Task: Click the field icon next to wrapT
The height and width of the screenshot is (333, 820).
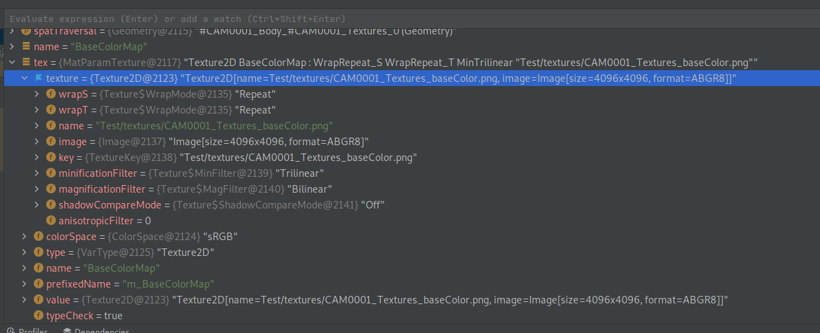Action: tap(51, 109)
